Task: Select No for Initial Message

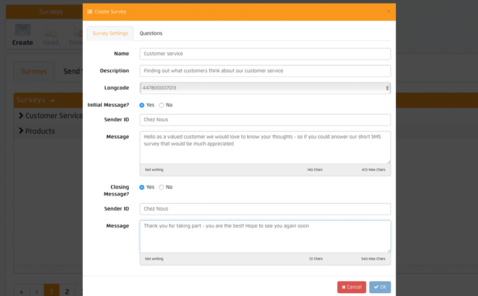Action: pos(162,105)
